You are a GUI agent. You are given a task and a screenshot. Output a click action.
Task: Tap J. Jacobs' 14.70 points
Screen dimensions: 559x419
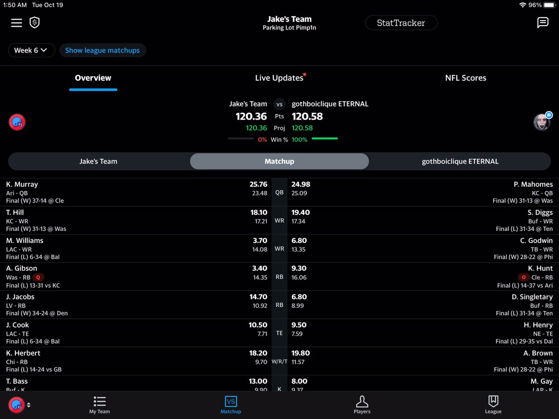pos(259,297)
